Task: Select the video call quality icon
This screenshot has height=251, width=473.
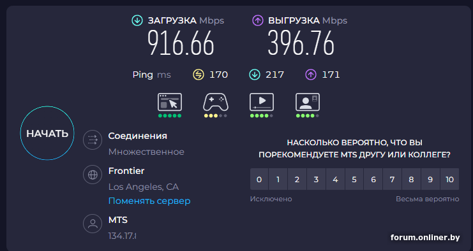Action: [308, 102]
